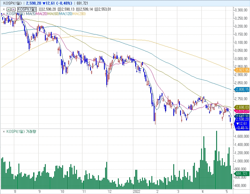Click the orange MA200 price tag 2,927.95
Viewport: 250px width, 194px height.
(242, 70)
